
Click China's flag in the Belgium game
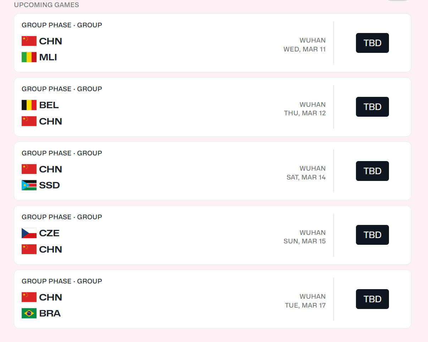[x=29, y=121]
